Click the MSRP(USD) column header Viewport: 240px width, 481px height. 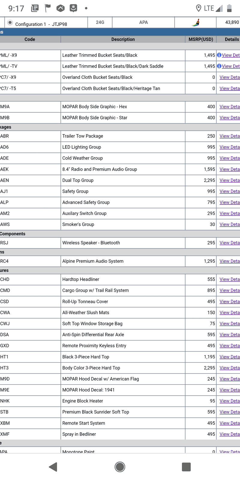pos(201,39)
